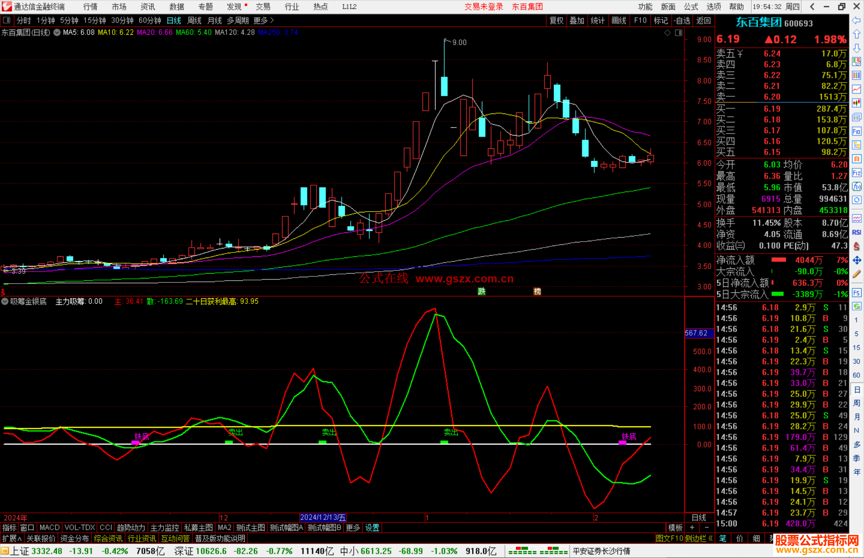Click the panel layout icon at chart top right
The height and width of the screenshot is (558, 864).
(678, 33)
